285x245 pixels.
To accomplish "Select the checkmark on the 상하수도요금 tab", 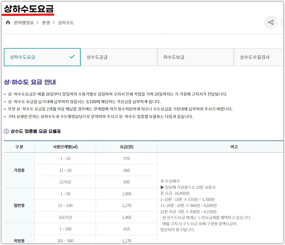I will point(72,57).
